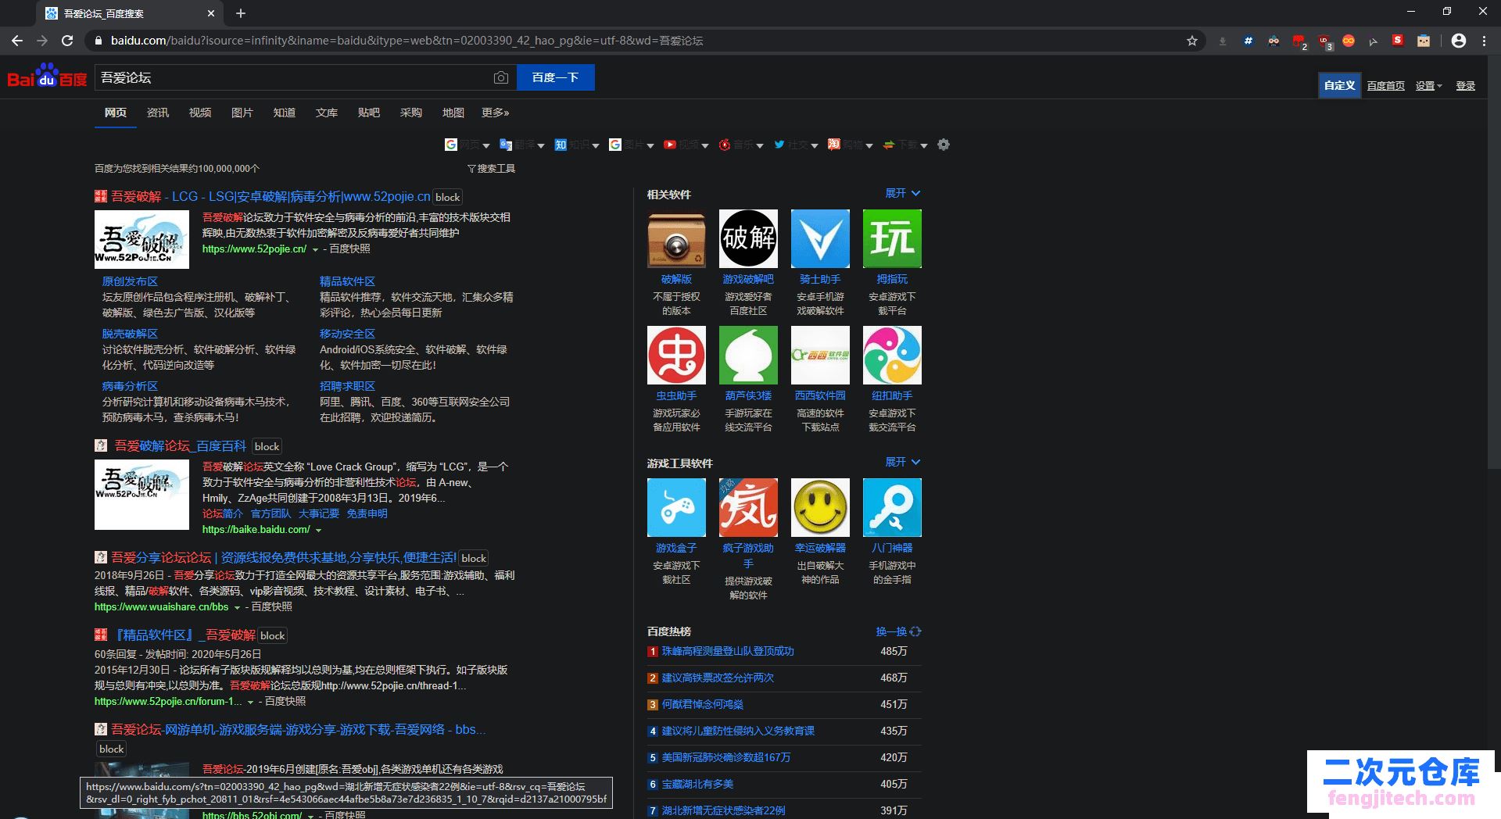Expand the 更多» menu
Viewport: 1501px width, 819px height.
coord(496,113)
